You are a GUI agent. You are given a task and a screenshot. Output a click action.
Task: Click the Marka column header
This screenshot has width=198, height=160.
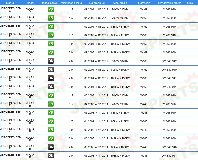tap(10, 3)
